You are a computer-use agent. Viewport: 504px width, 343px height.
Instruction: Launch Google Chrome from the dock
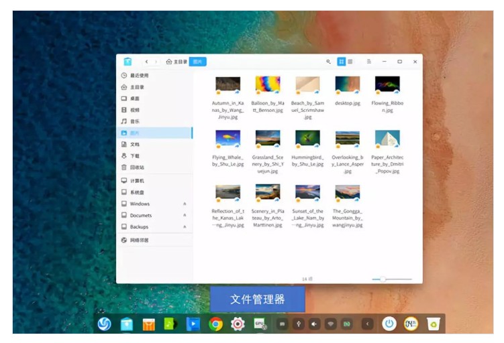pos(215,324)
